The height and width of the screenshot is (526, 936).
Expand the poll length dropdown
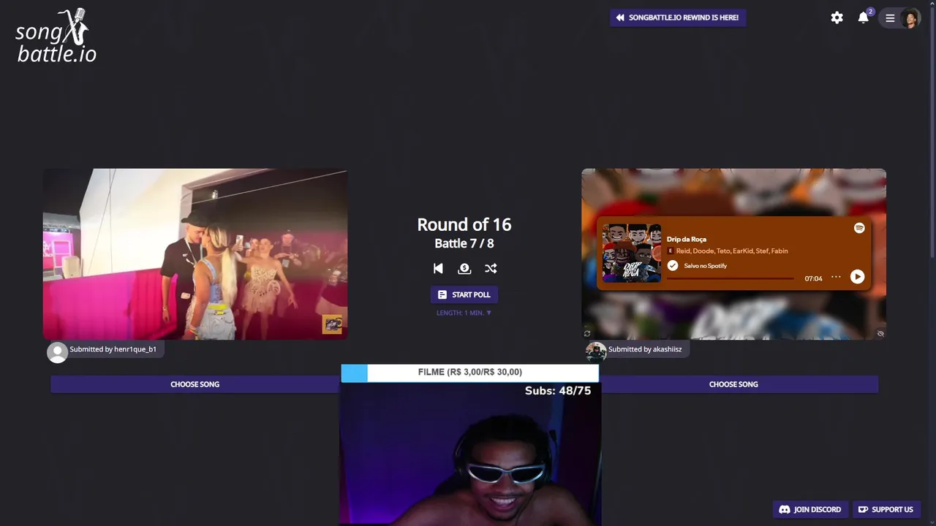point(464,313)
